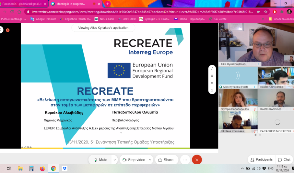
Task: Toggle the Participants panel
Action: 261,159
